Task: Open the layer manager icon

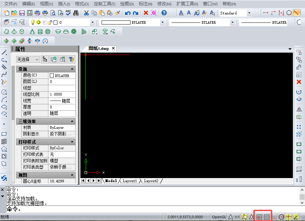Action: pyautogui.click(x=6, y=22)
